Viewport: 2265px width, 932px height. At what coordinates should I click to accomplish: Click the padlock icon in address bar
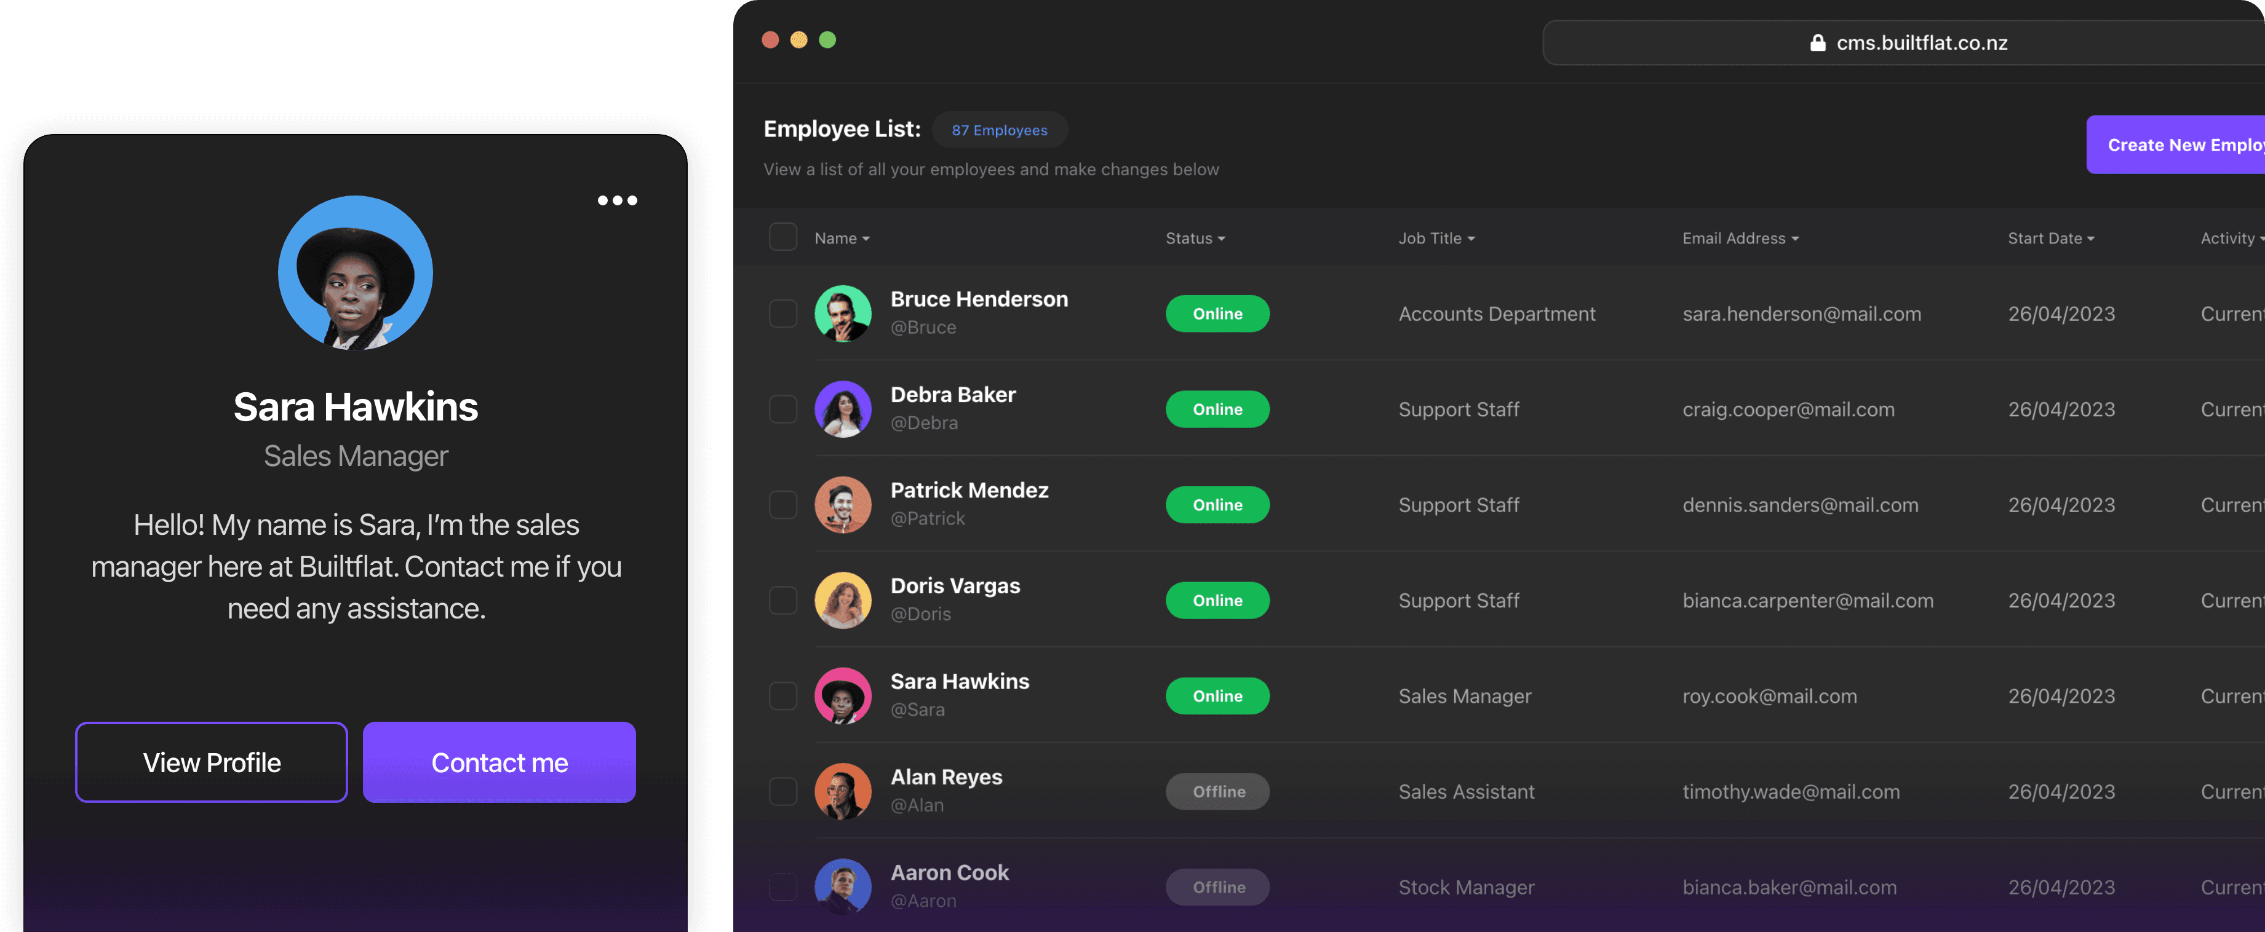[1817, 43]
